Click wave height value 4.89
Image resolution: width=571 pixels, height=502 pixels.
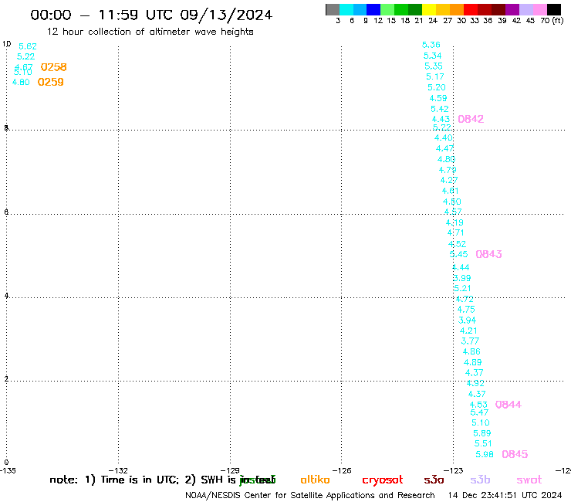click(473, 362)
